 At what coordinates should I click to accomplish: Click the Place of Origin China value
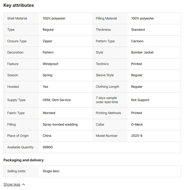[x=47, y=136]
